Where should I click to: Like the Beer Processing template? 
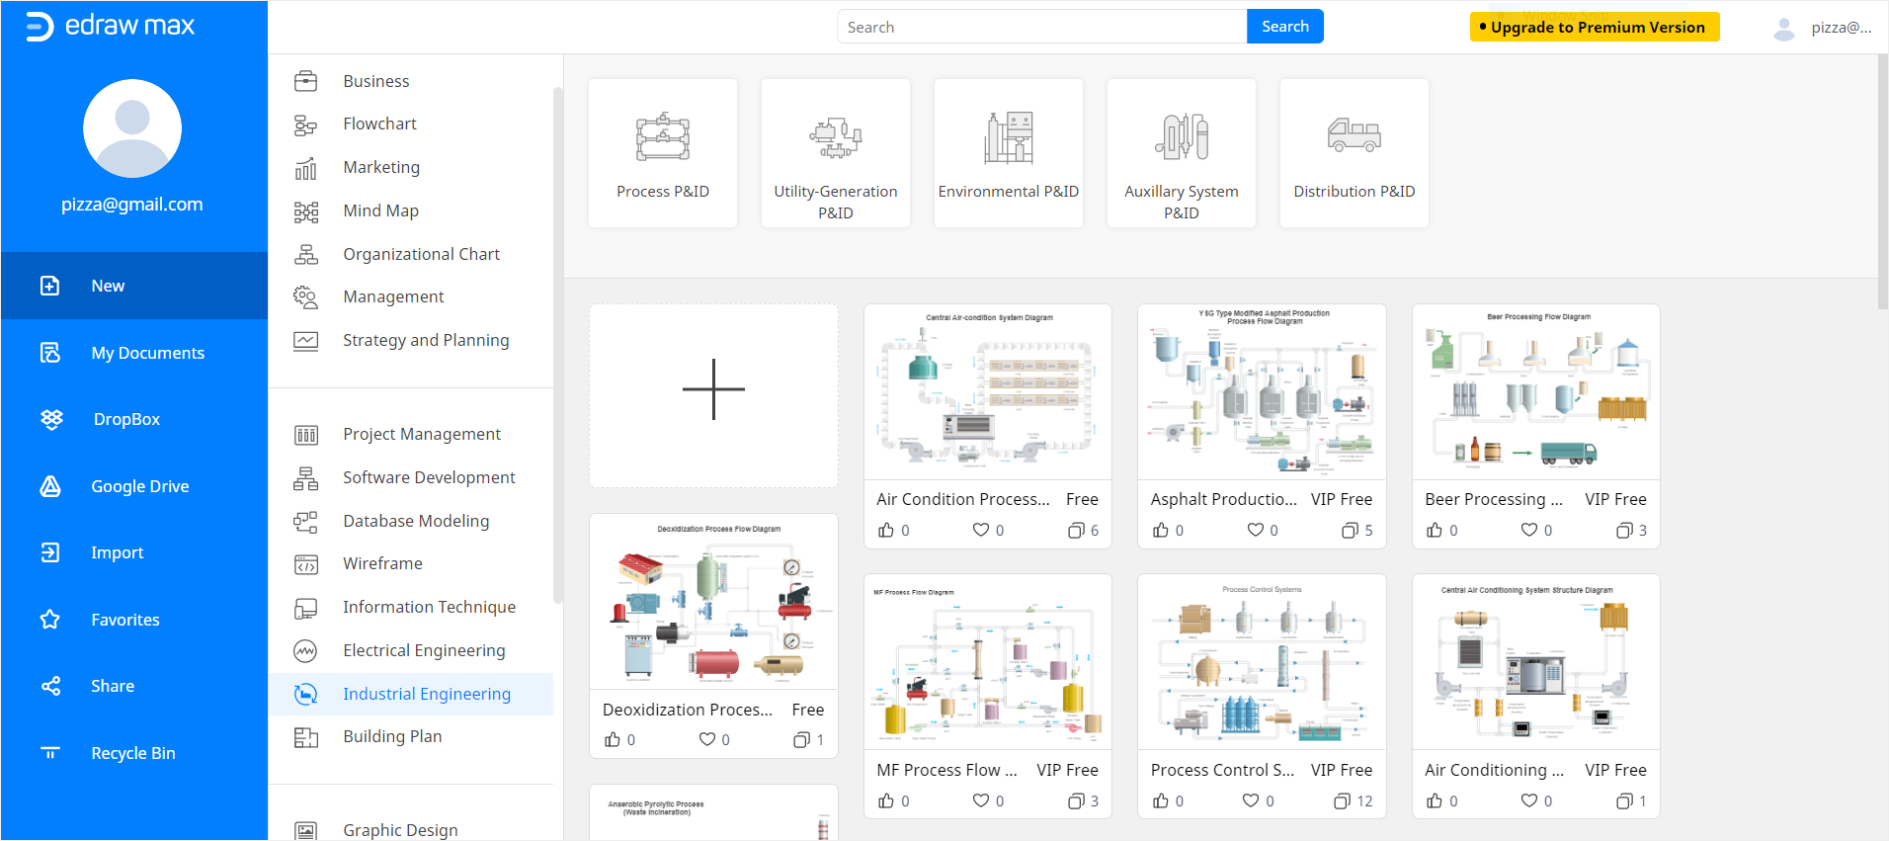[x=1435, y=531]
